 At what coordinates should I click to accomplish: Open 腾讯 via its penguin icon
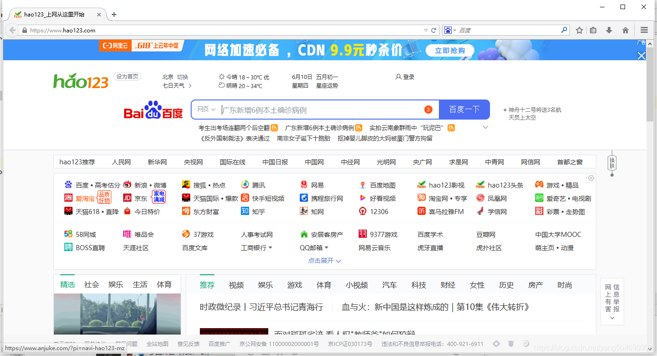(245, 185)
